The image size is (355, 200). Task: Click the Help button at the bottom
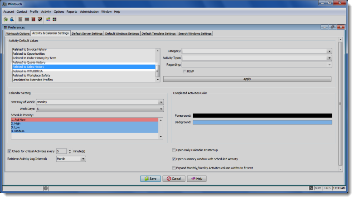click(x=197, y=179)
